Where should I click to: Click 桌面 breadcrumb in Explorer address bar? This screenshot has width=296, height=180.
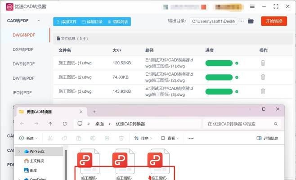coord(100,124)
